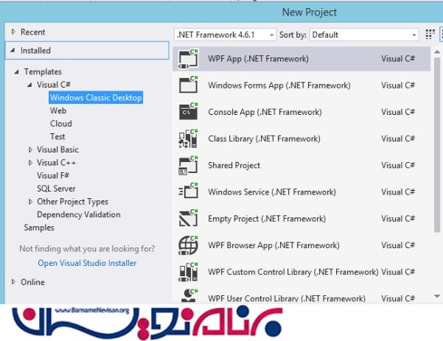Open Visual Studio Installer link

[x=87, y=263]
